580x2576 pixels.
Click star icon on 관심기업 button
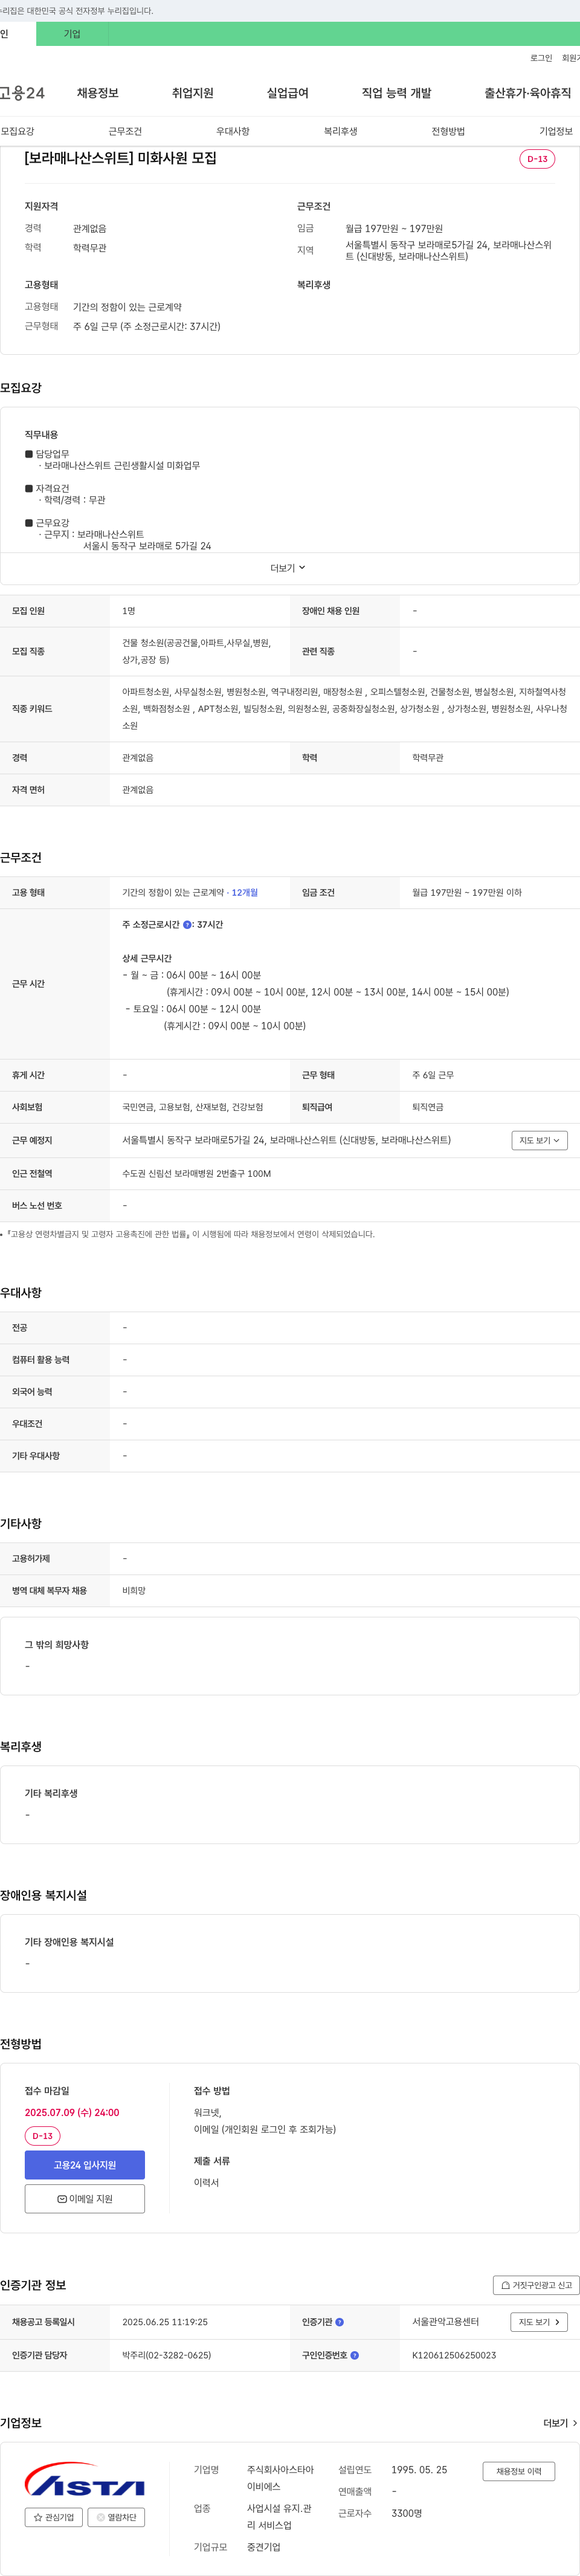[x=38, y=2518]
